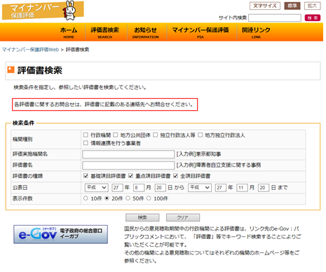Image resolution: width=326 pixels, height=272 pixels.
Task: Click the e-Gov イーガブ banner
Action: (x=60, y=234)
